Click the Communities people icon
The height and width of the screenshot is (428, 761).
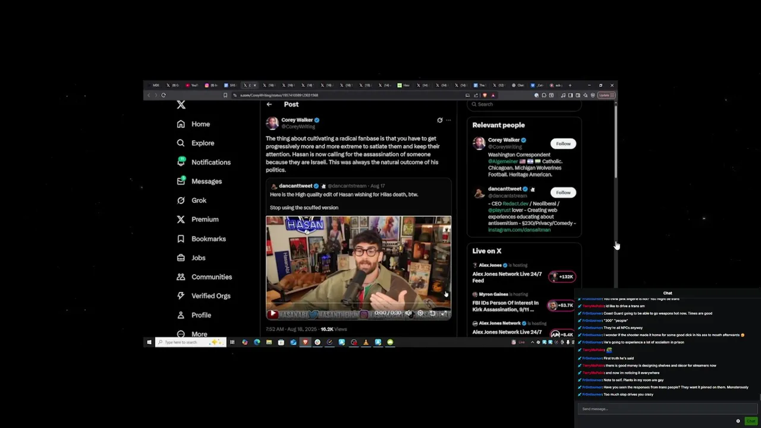click(181, 277)
